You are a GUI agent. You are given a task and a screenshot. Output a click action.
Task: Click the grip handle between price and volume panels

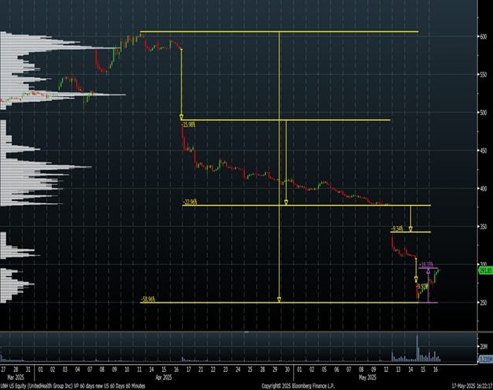[x=246, y=332]
